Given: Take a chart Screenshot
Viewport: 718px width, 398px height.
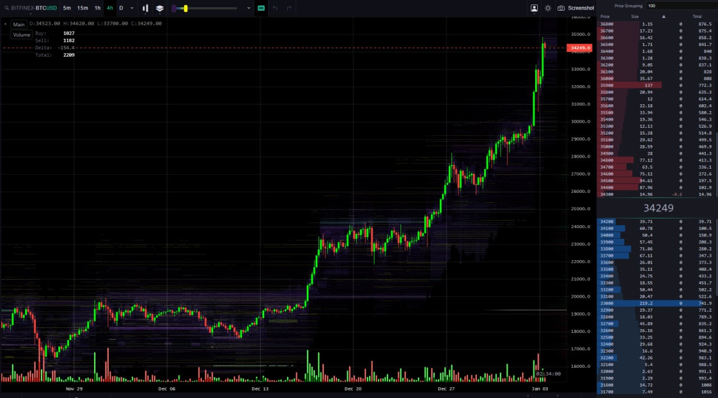Looking at the screenshot, I should [576, 8].
